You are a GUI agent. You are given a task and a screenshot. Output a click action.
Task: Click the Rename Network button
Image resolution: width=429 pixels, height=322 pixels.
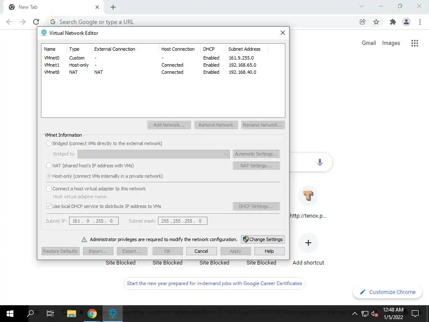click(x=263, y=125)
